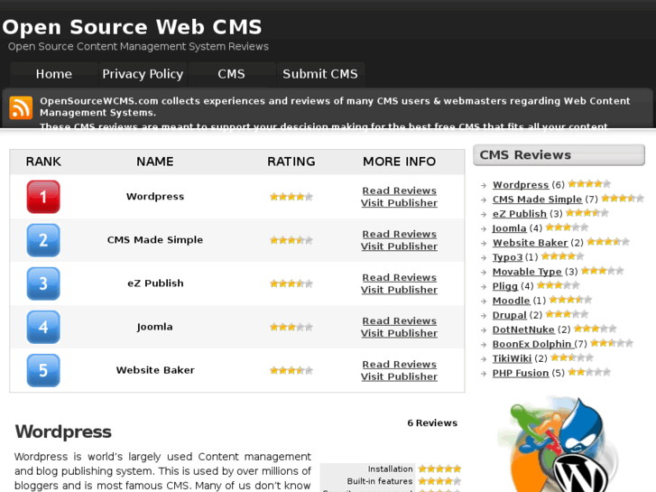Click the Wordpress star rating in table
The height and width of the screenshot is (492, 656).
click(x=291, y=197)
